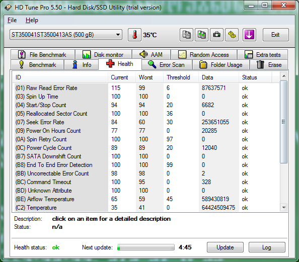Copy info to clipboard icon
This screenshot has width=299, height=262.
point(186,35)
